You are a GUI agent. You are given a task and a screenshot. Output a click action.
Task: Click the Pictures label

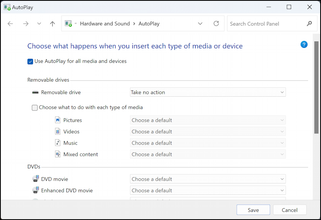(x=72, y=120)
